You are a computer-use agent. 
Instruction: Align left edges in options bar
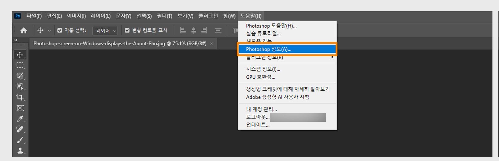pyautogui.click(x=183, y=30)
